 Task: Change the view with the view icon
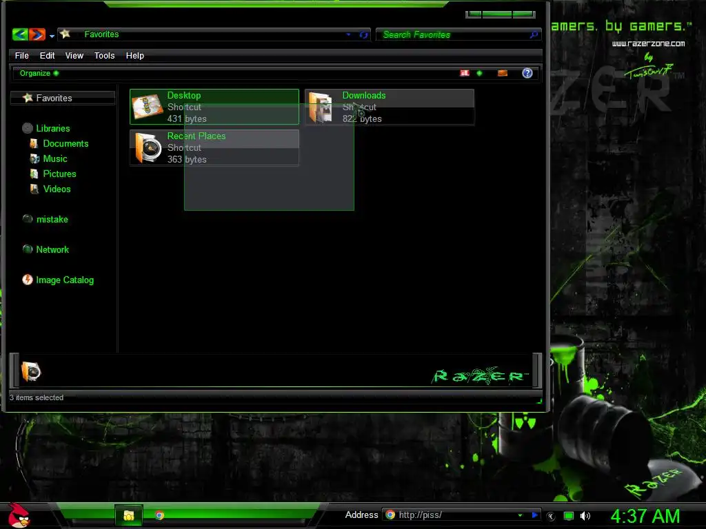[x=465, y=73]
